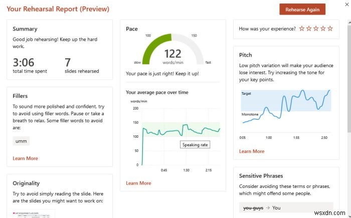Click the 3:06 total time spent value

pyautogui.click(x=23, y=62)
